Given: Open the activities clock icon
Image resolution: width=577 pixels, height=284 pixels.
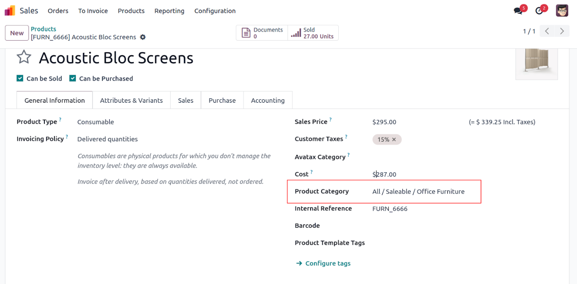Looking at the screenshot, I should click(539, 11).
